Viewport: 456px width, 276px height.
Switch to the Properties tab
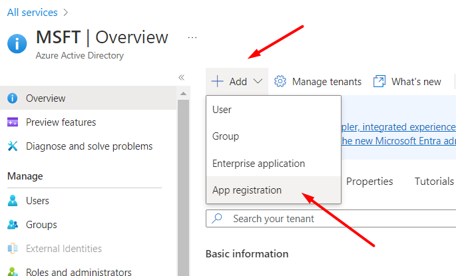[x=369, y=182]
